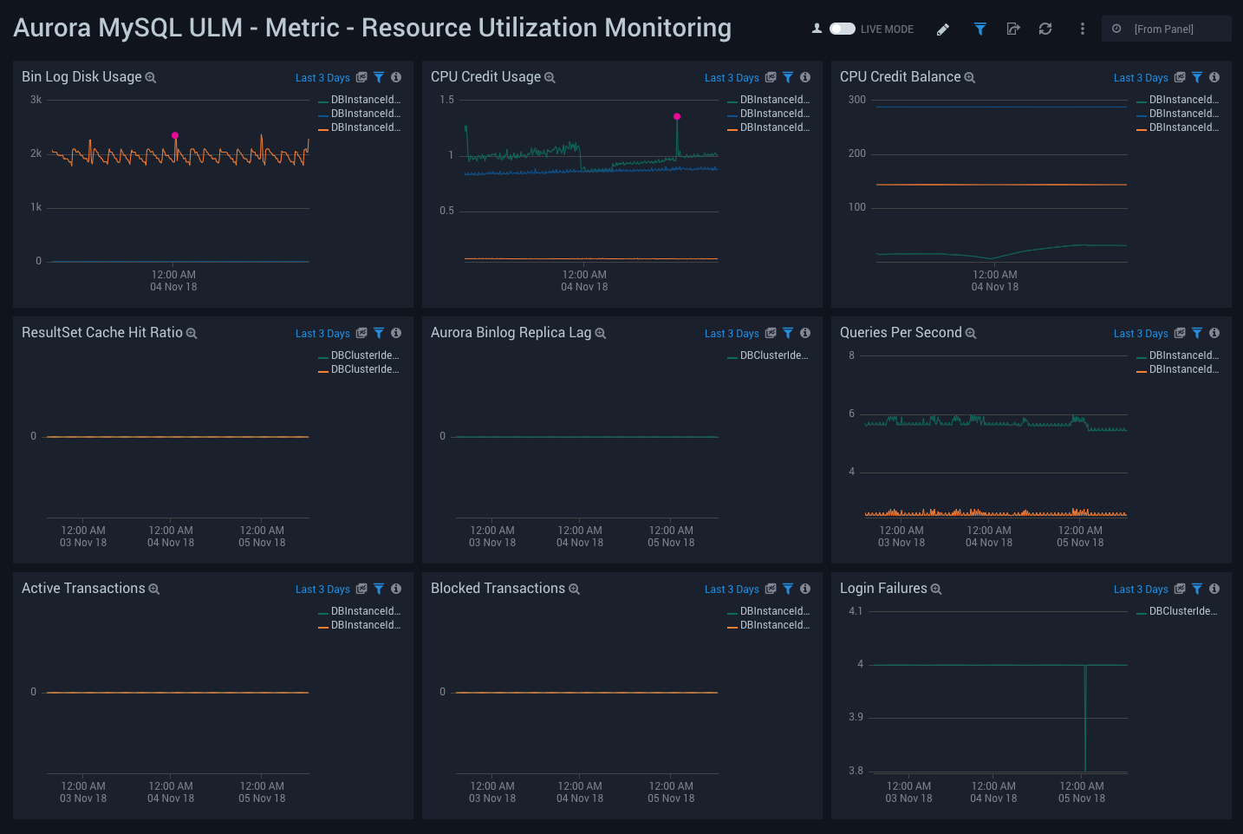This screenshot has height=834, width=1243.
Task: Click the user profile icon in the top bar
Action: (816, 29)
